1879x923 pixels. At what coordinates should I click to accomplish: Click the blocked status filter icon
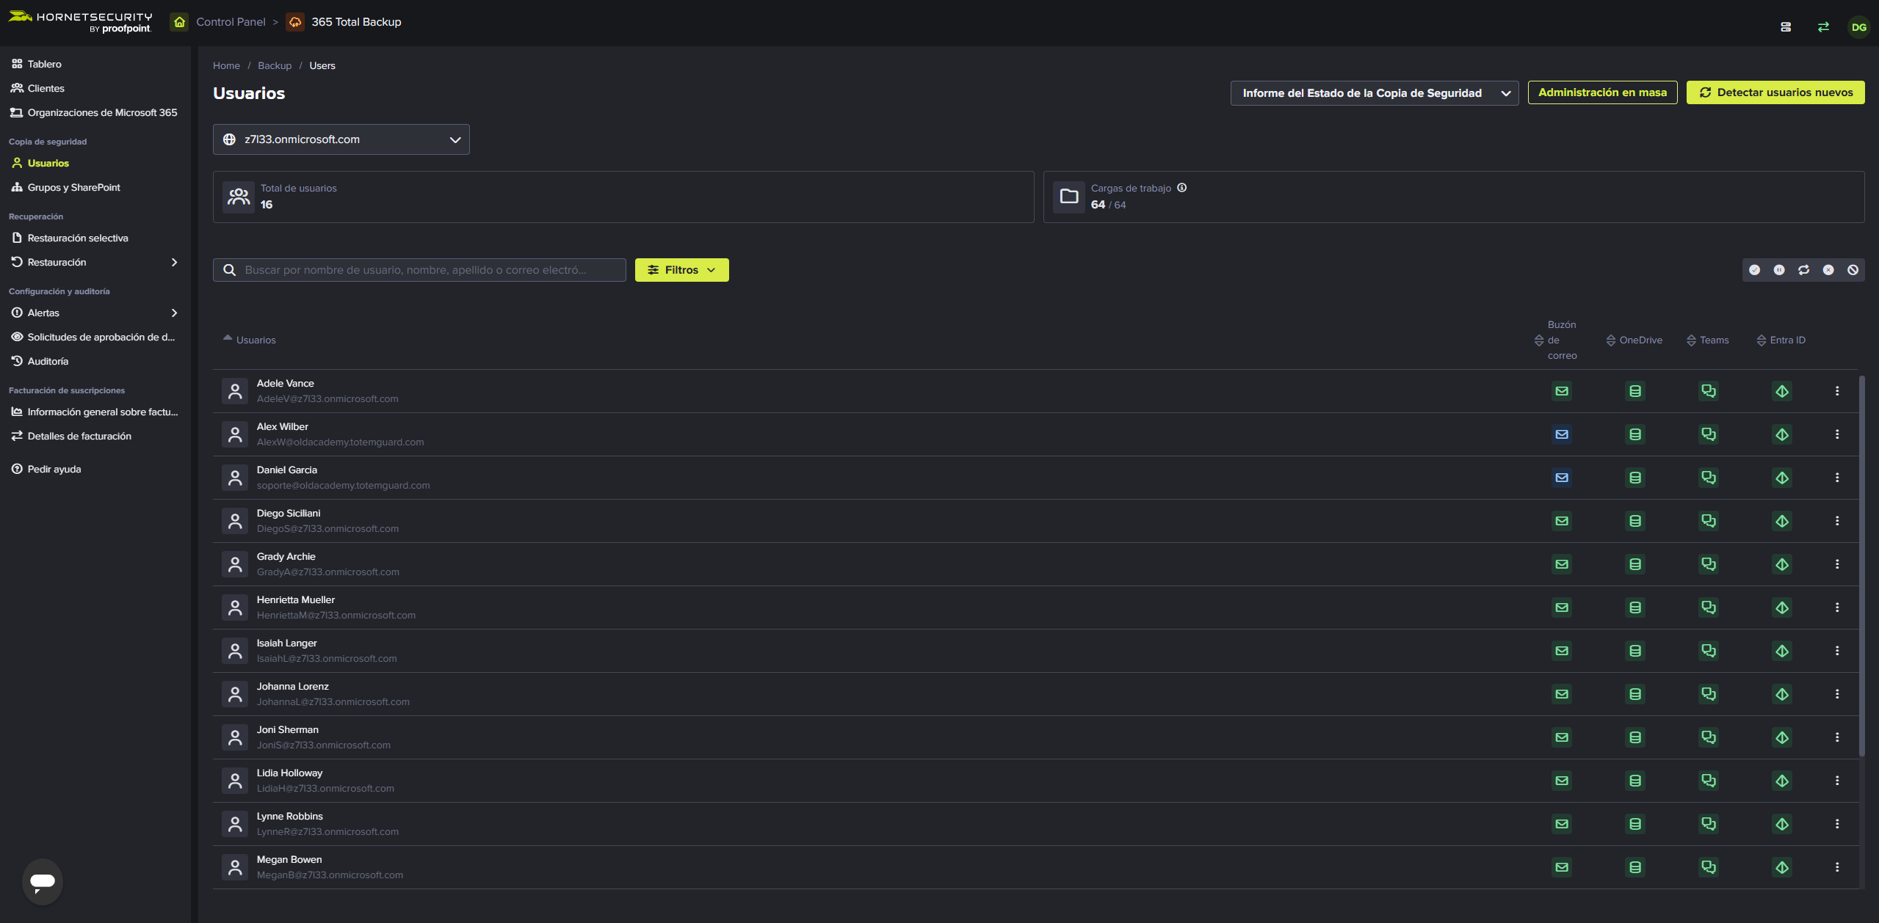click(x=1853, y=270)
